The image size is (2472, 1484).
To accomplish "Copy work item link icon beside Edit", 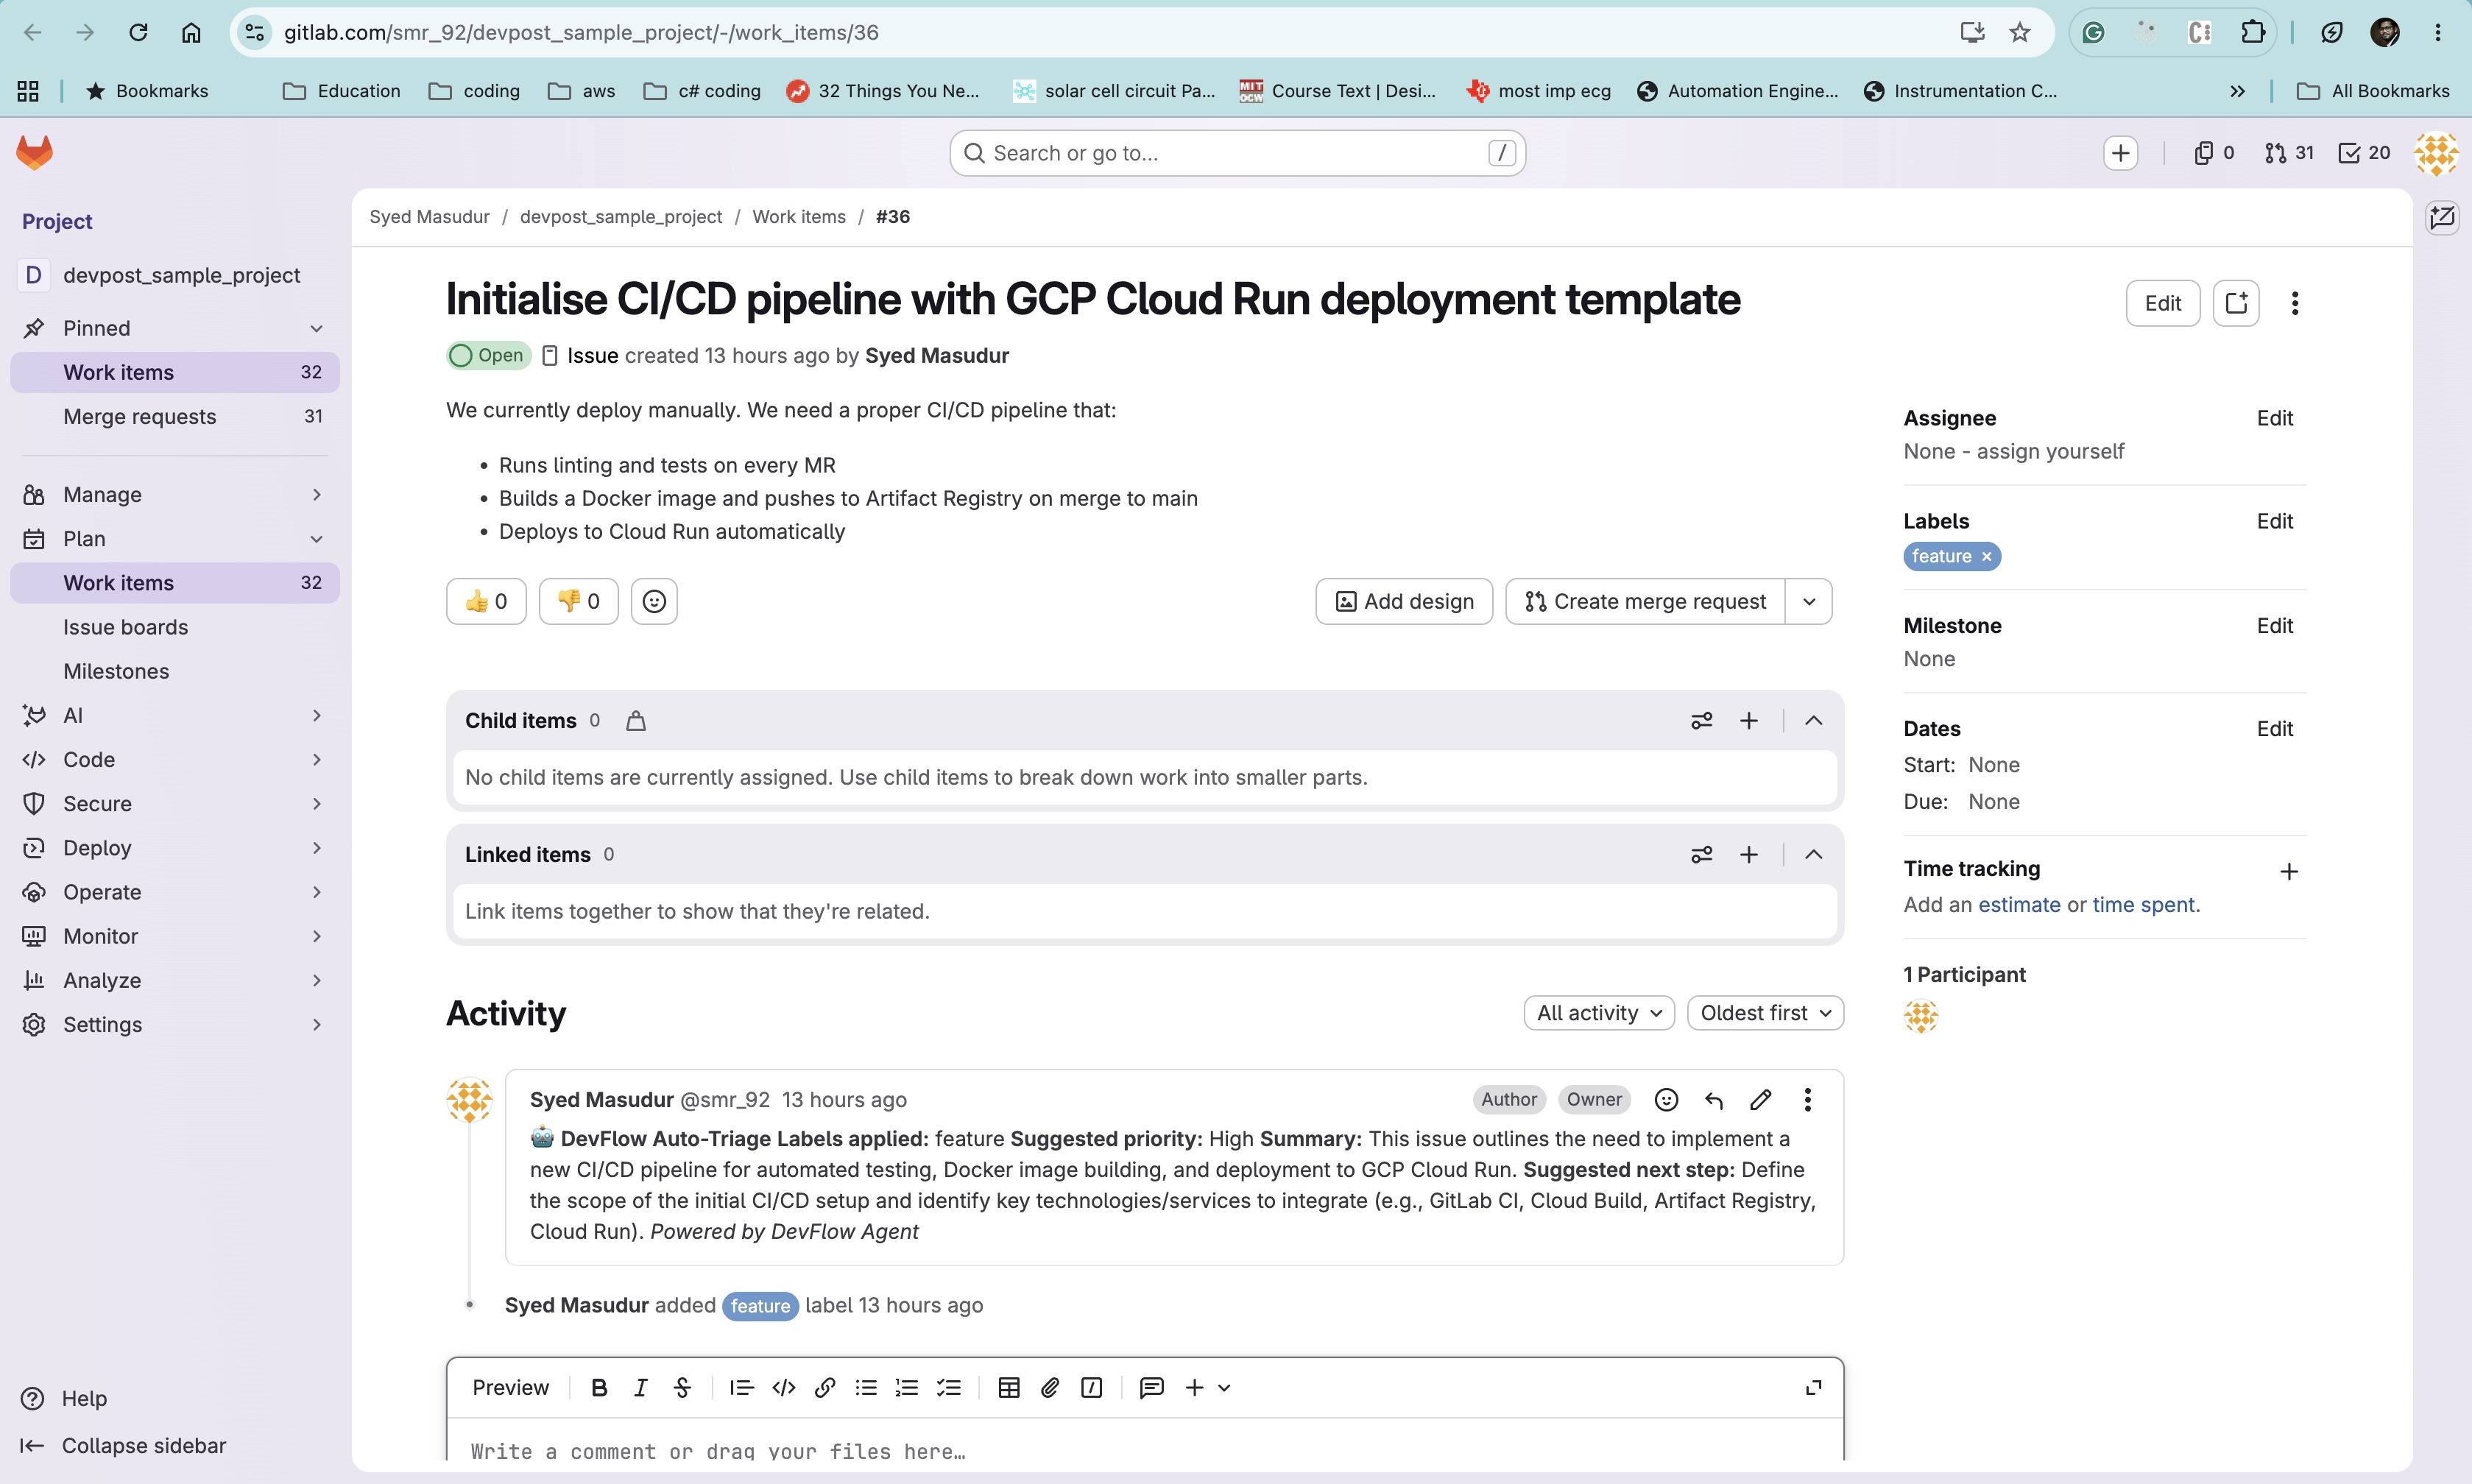I will tap(2236, 303).
